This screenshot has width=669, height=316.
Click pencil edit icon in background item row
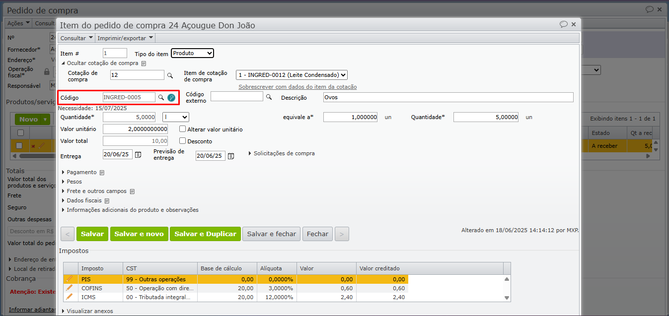(x=41, y=146)
